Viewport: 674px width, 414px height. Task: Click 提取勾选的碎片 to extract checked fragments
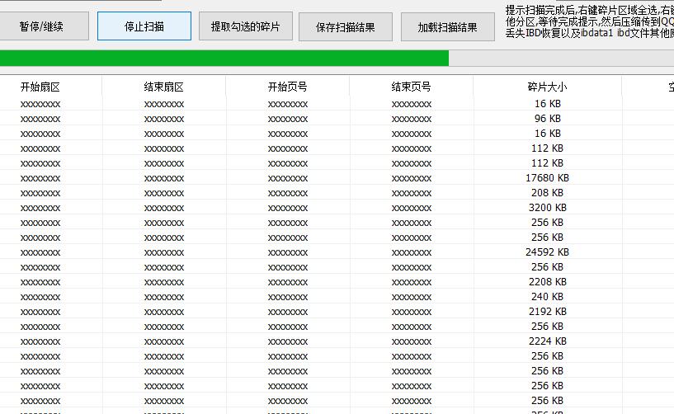pos(245,26)
